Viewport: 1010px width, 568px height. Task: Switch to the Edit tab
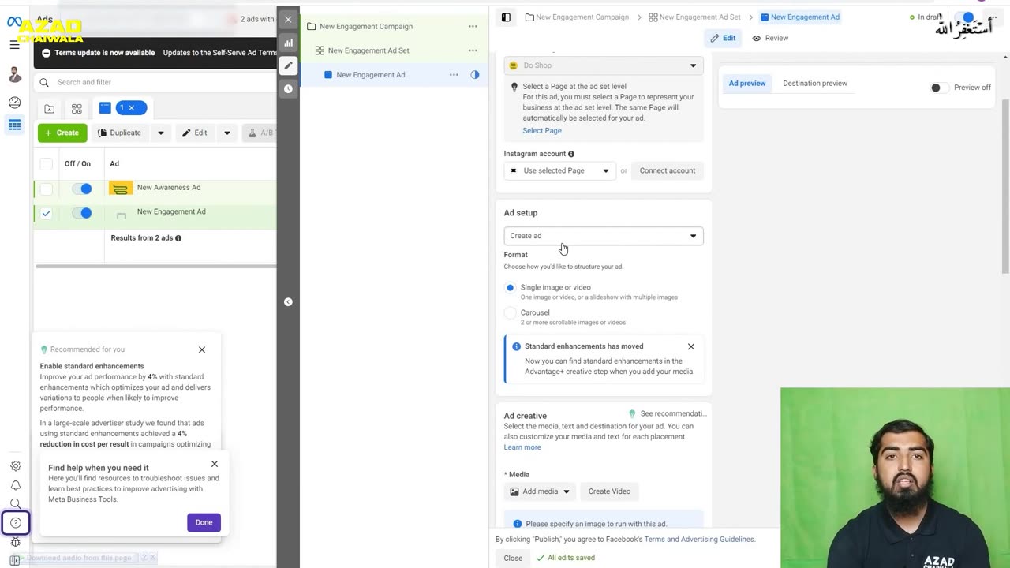[723, 38]
